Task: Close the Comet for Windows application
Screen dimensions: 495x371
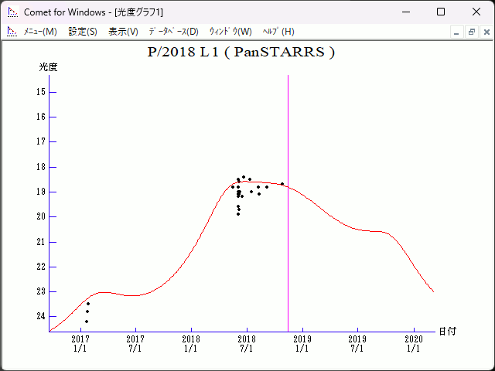Action: [476, 12]
